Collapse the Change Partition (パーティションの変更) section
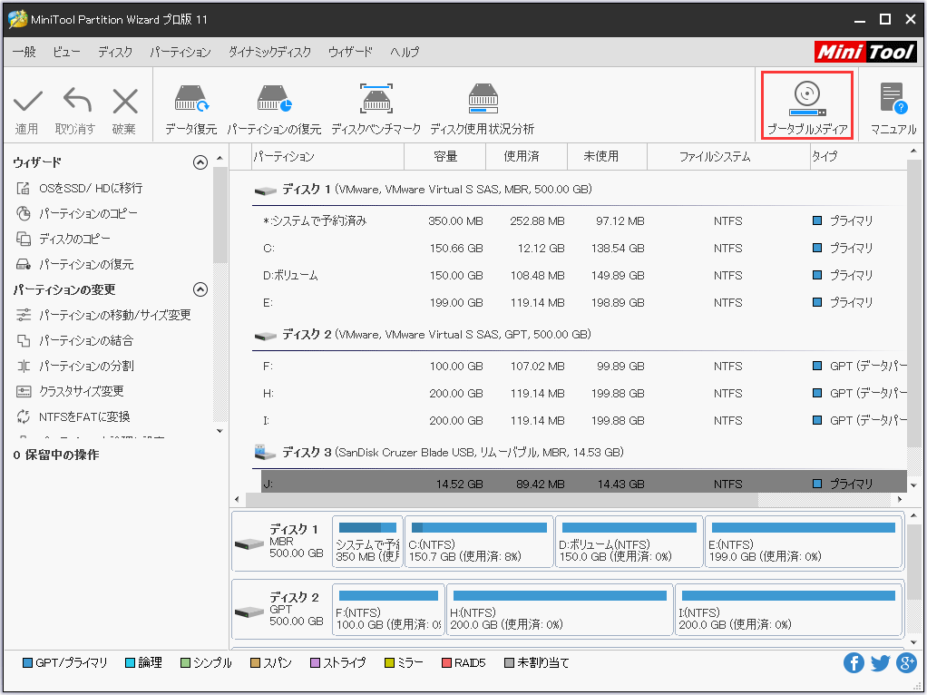 [200, 289]
